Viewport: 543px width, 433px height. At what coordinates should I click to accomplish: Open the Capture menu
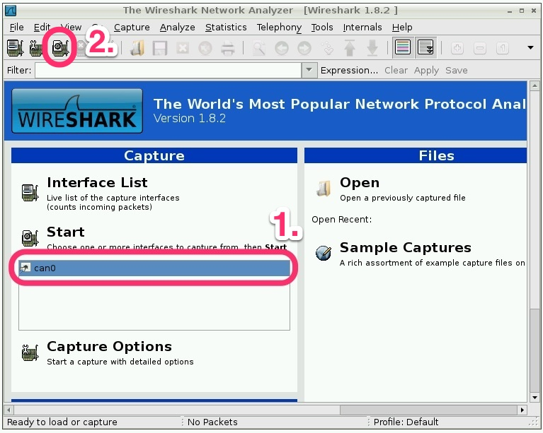(x=132, y=27)
